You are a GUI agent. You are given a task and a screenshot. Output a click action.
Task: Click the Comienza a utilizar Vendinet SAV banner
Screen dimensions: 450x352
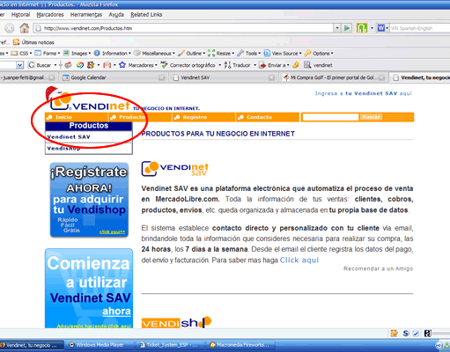click(x=89, y=289)
